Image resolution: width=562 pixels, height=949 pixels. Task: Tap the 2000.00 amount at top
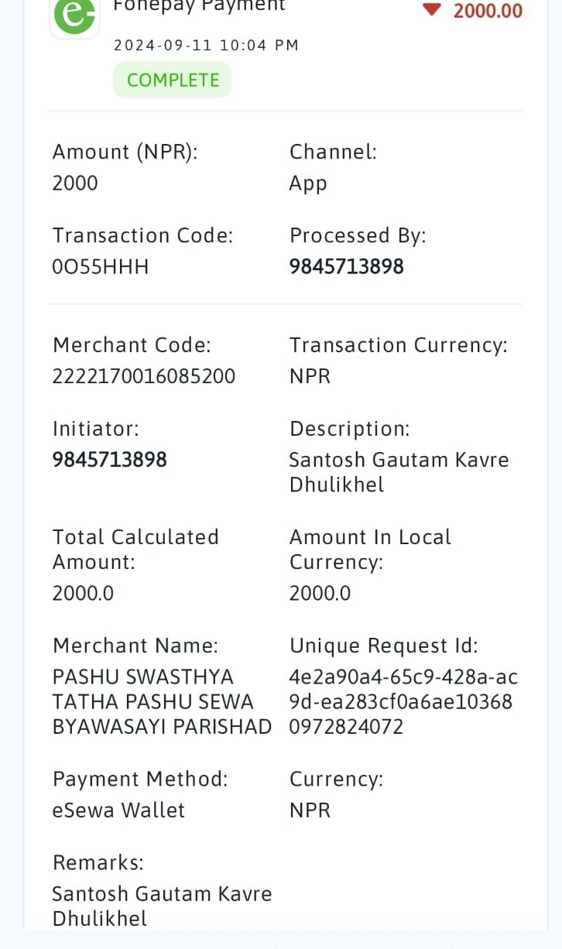click(x=488, y=11)
